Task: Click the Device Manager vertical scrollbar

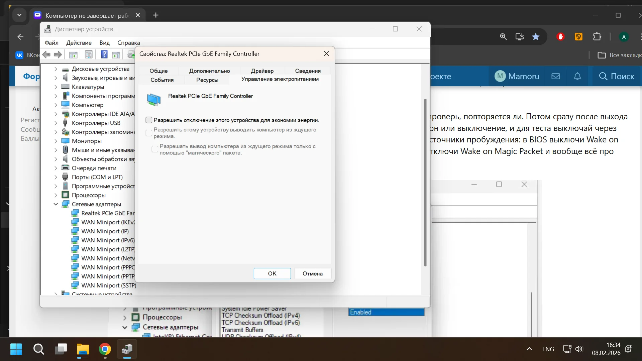Action: (x=425, y=182)
